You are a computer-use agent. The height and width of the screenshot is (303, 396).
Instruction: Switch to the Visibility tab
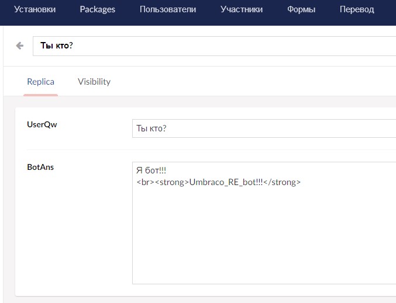(x=94, y=82)
